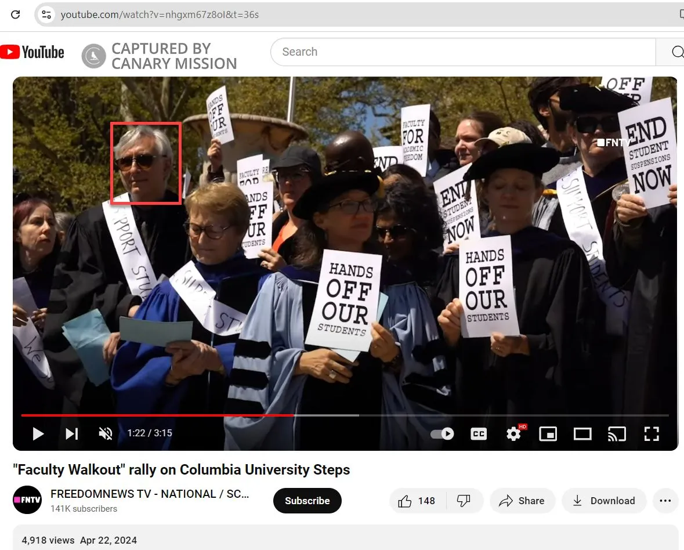
Task: Dislike the video with the thumbs-down
Action: [465, 501]
